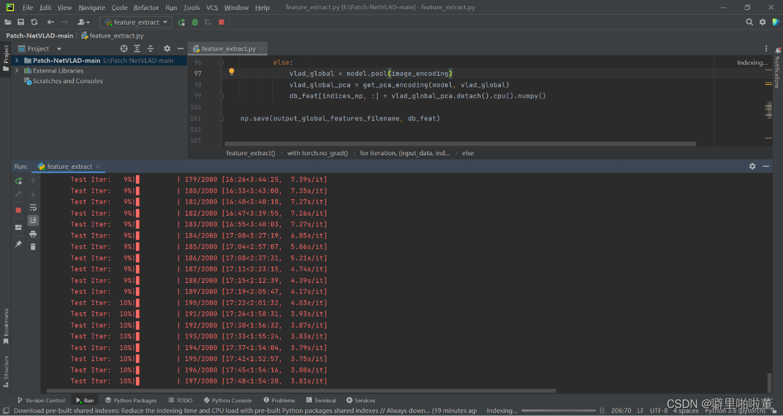Screen dimensions: 783x416
Task: Start the debugger with the bug icon
Action: click(x=195, y=22)
